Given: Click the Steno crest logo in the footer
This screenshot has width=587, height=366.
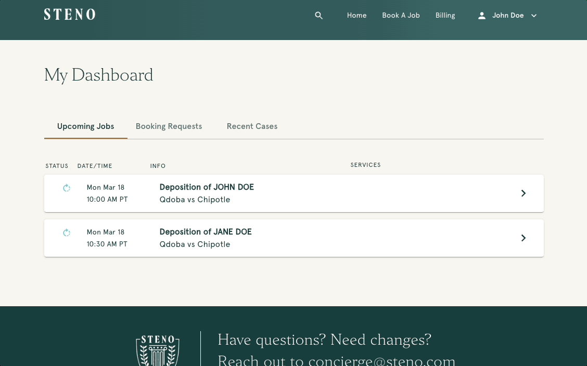Looking at the screenshot, I should click(x=158, y=350).
